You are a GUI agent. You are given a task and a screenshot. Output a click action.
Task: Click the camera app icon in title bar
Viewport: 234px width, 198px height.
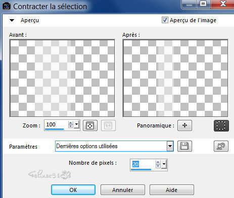pyautogui.click(x=7, y=7)
